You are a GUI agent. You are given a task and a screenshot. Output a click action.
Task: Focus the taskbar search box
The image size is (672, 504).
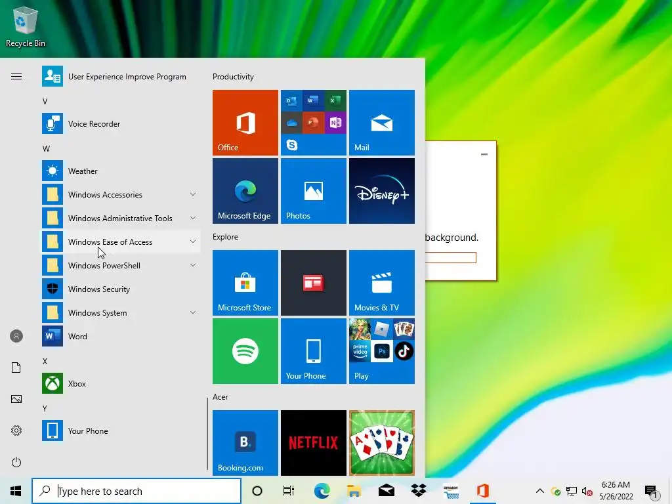136,491
